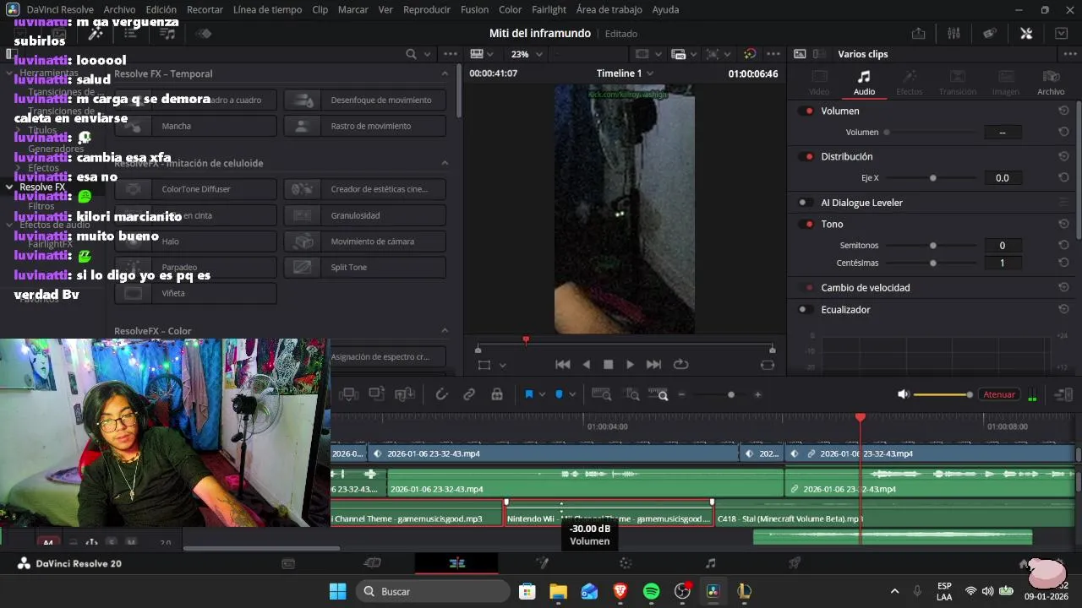Reset the Semitonos parameter
Image resolution: width=1082 pixels, height=608 pixels.
pyautogui.click(x=1063, y=246)
